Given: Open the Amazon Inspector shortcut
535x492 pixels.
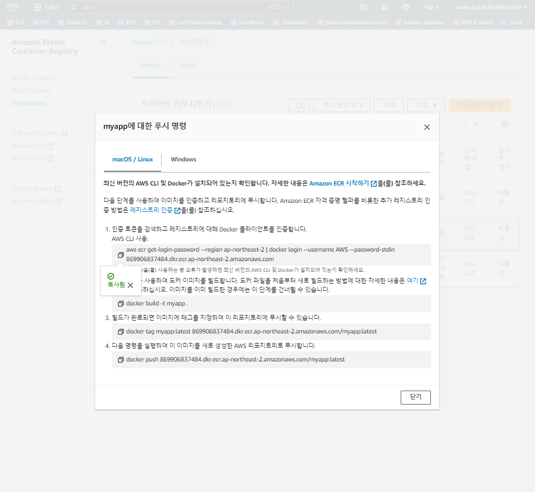Looking at the screenshot, I should [420, 22].
